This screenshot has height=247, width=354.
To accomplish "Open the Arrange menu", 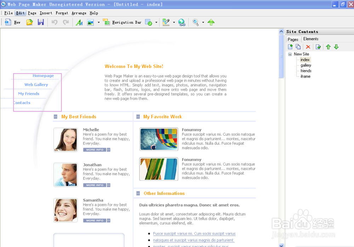I will pyautogui.click(x=79, y=13).
